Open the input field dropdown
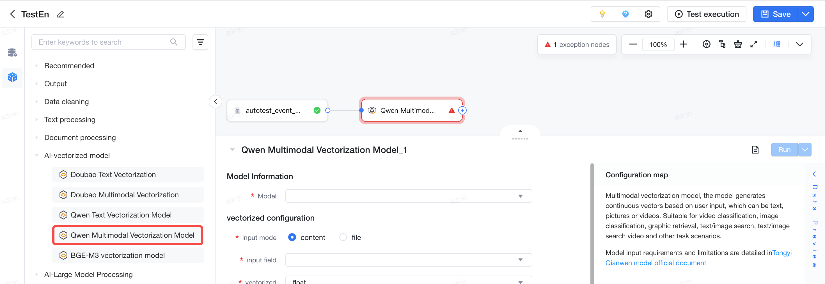This screenshot has height=284, width=825. [x=409, y=260]
